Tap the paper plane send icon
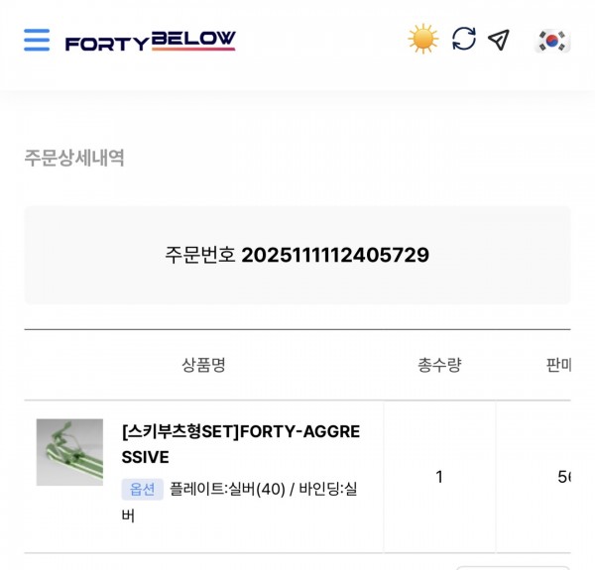The width and height of the screenshot is (595, 570). pyautogui.click(x=499, y=40)
